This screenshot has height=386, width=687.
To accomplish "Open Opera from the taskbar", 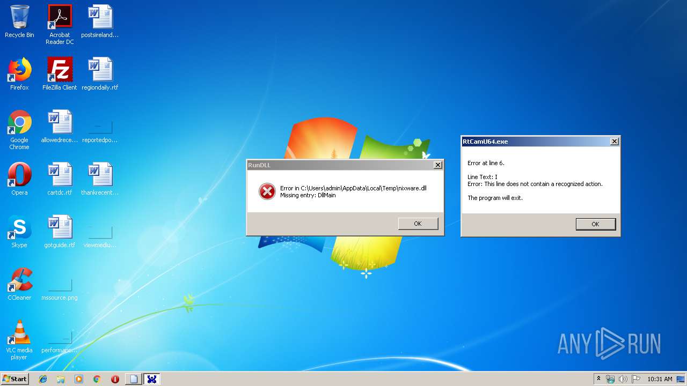I will tap(115, 379).
